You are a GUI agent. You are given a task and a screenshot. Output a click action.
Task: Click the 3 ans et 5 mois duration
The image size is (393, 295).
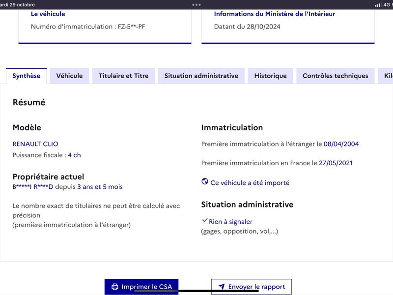(x=100, y=187)
